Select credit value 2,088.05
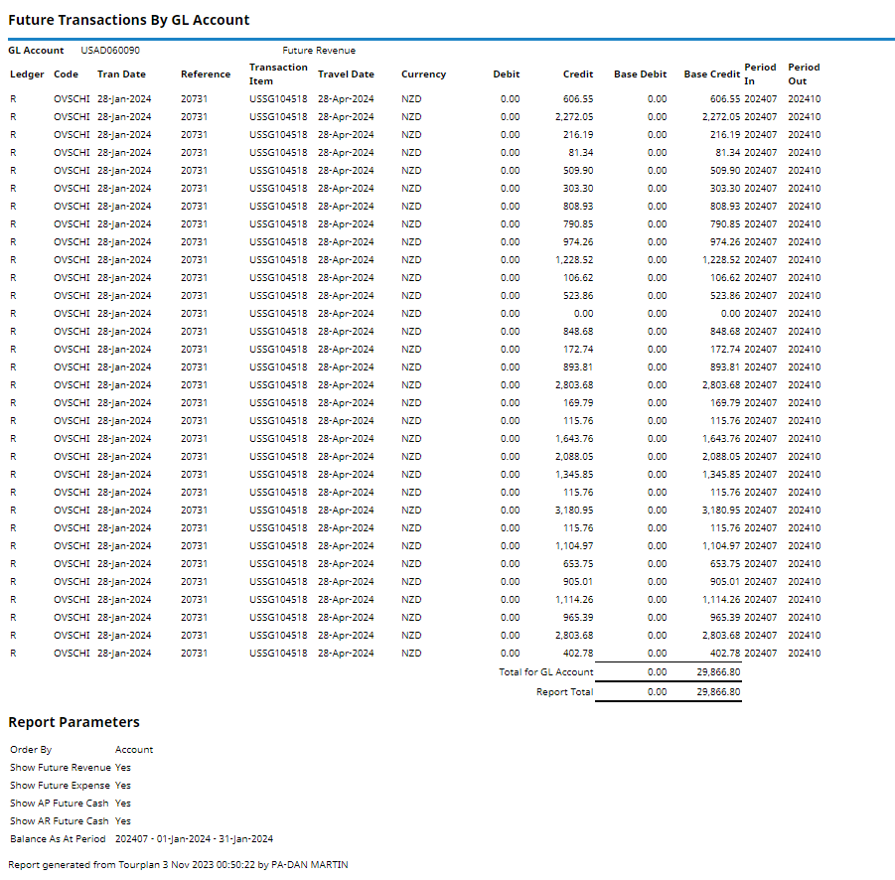The width and height of the screenshot is (895, 880). pyautogui.click(x=573, y=457)
